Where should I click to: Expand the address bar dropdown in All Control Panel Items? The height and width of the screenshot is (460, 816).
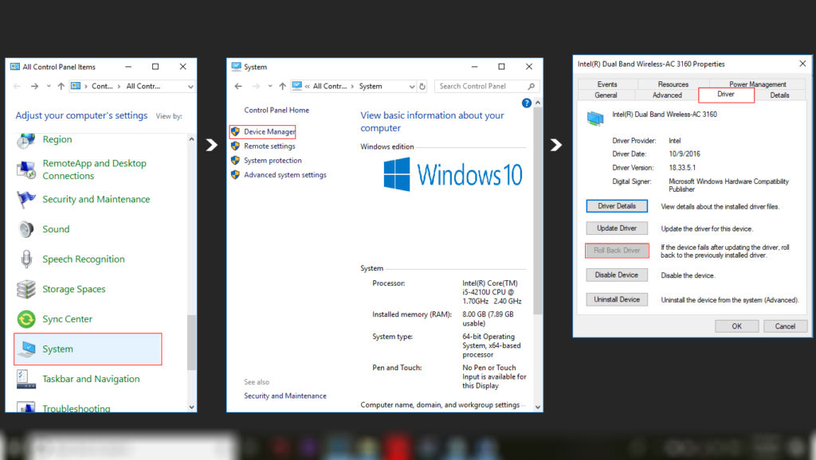190,86
